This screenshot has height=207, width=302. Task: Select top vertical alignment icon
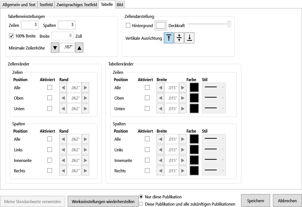click(169, 38)
